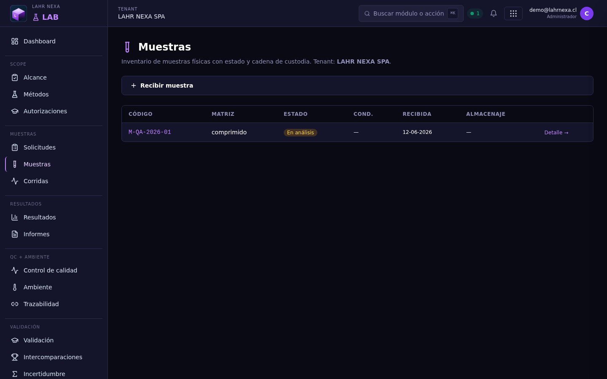Open the Métodos page
Screen dimensions: 607x379
point(54,94)
